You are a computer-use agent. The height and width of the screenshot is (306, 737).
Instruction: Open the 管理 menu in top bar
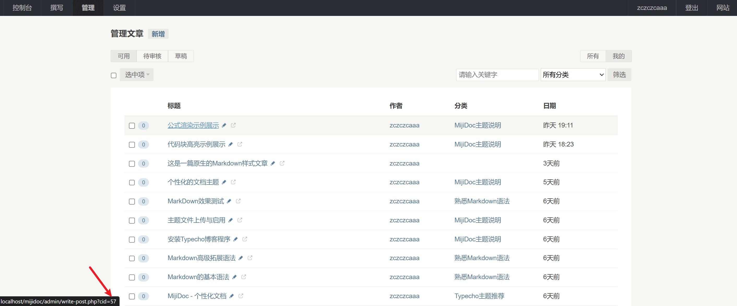(88, 8)
